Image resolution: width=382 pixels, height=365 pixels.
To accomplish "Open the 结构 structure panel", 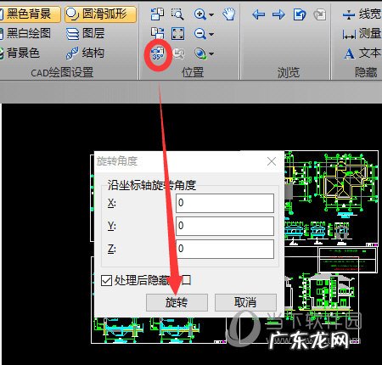I will pos(86,53).
